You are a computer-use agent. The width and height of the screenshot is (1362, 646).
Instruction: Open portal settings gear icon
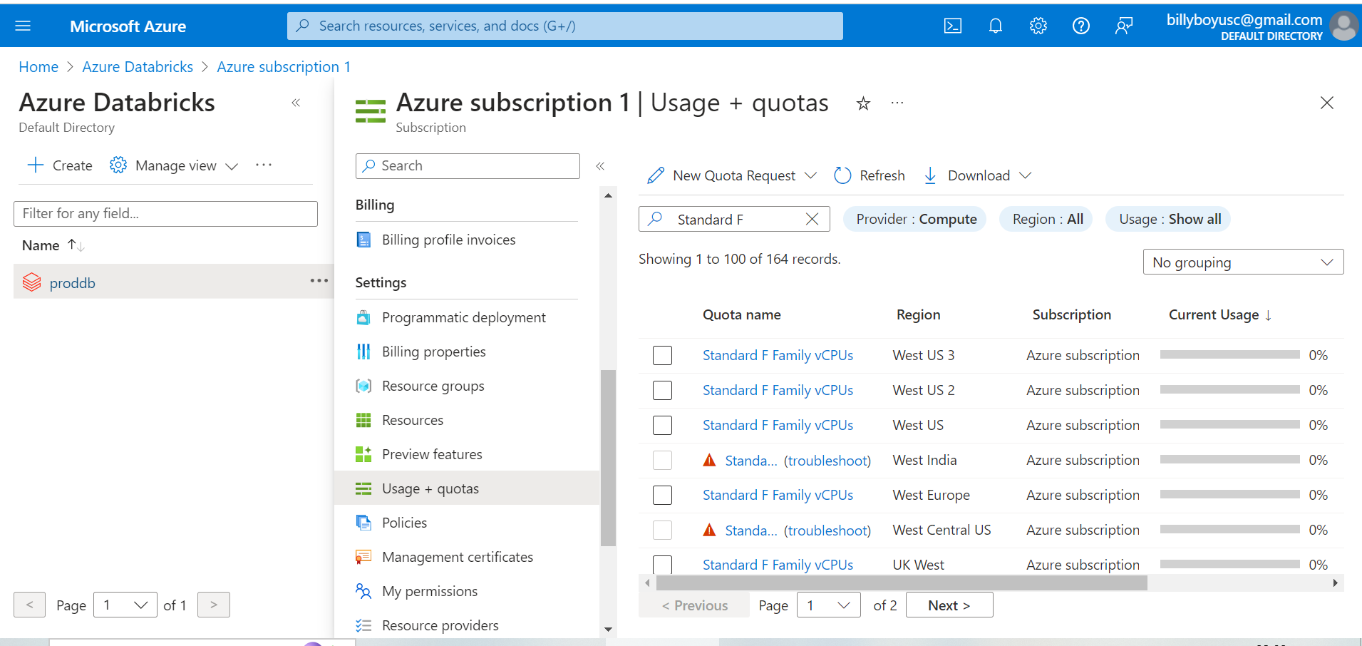[1038, 26]
